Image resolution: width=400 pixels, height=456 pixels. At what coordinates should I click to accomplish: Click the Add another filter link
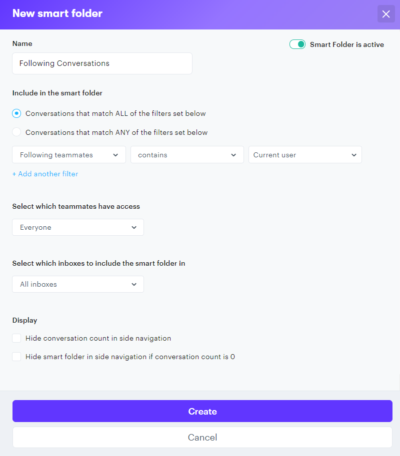pos(45,174)
